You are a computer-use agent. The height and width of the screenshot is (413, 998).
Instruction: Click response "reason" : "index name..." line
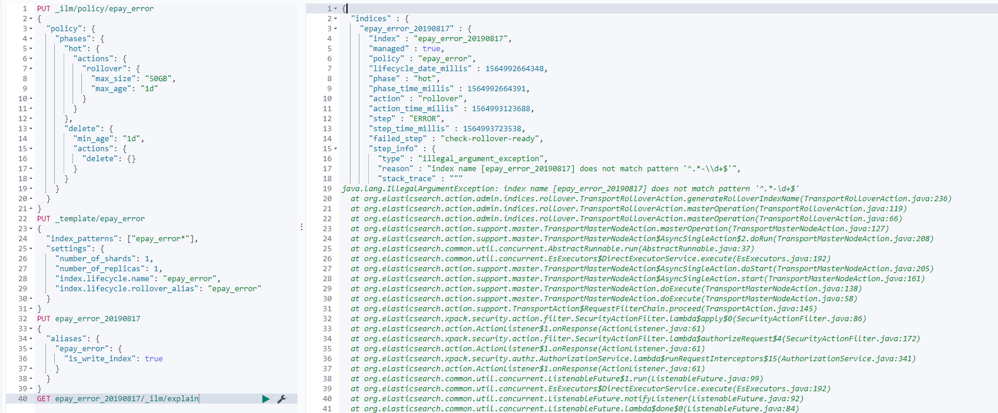[559, 169]
